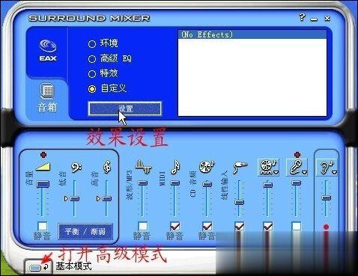Open the EAX effects tab
This screenshot has width=358, height=276.
48,51
